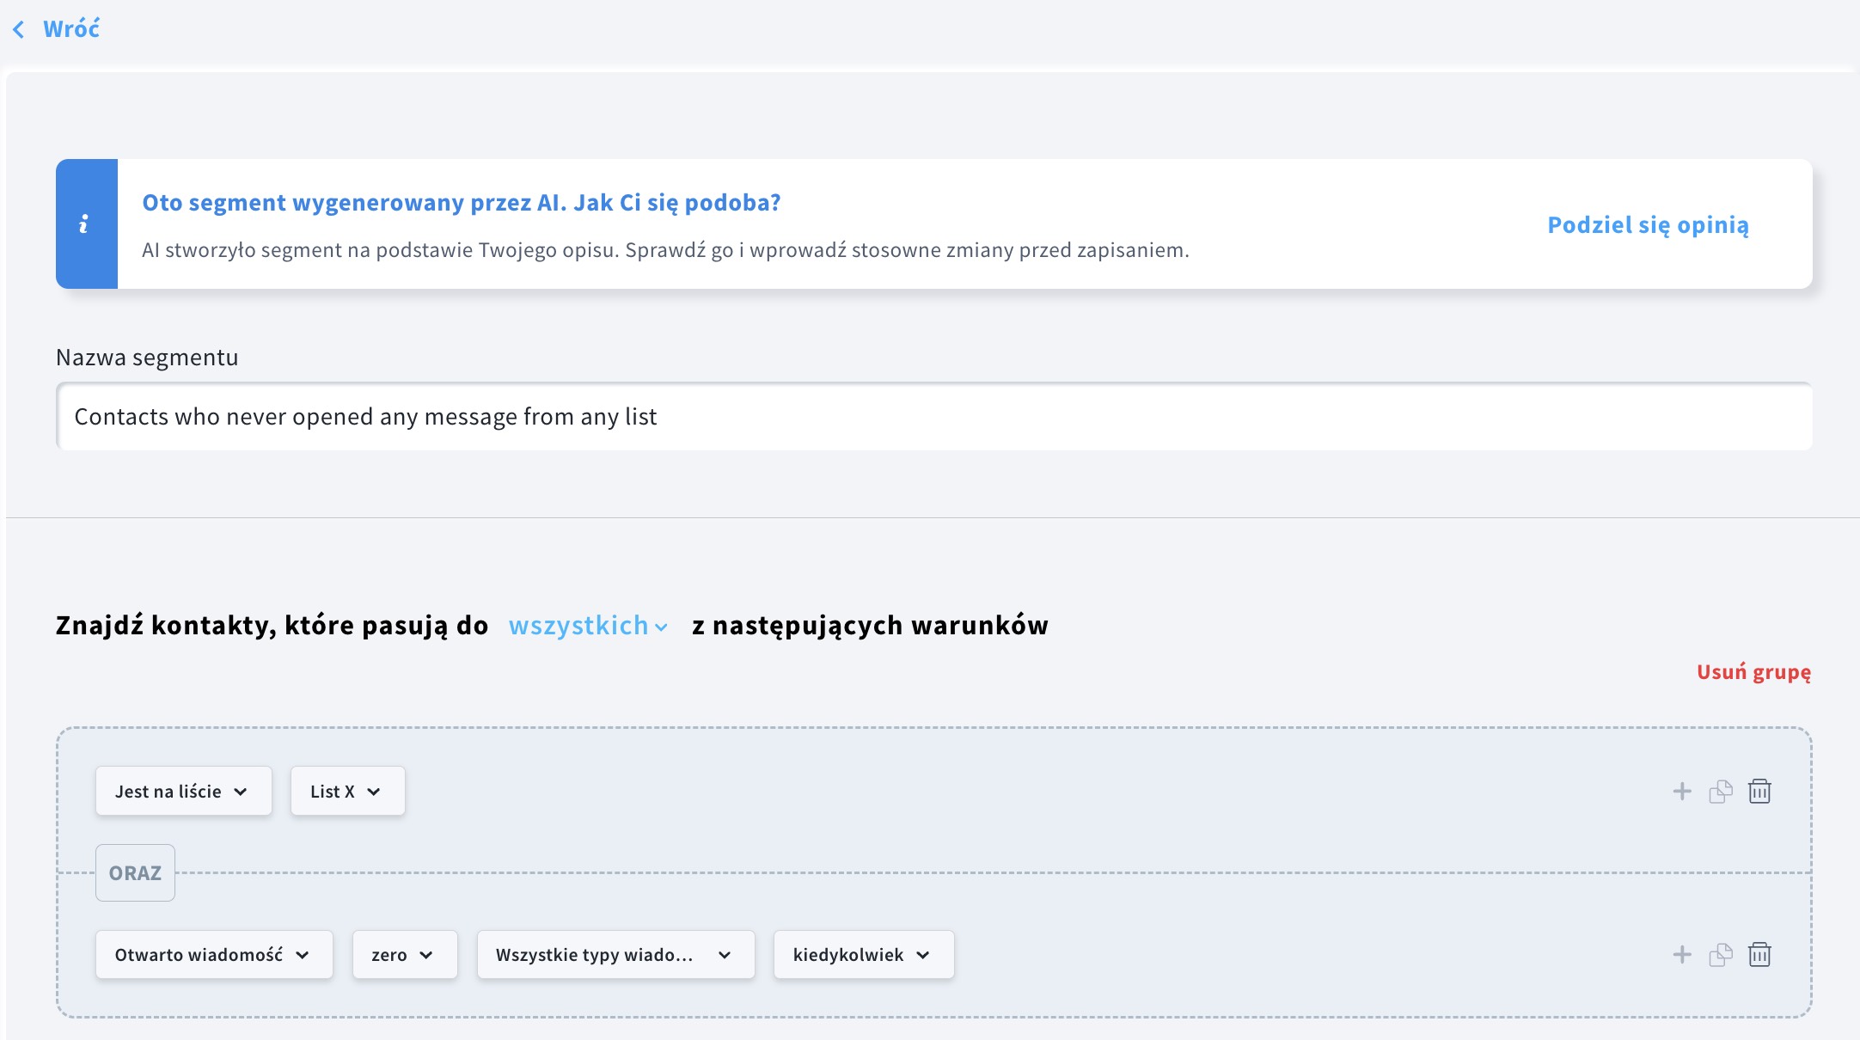This screenshot has height=1040, width=1860.
Task: Open the 'Jest na liście' dropdown
Action: tap(183, 792)
